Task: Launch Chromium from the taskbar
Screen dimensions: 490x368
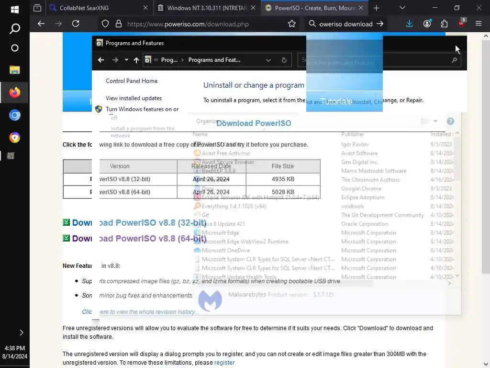Action: pos(14,115)
